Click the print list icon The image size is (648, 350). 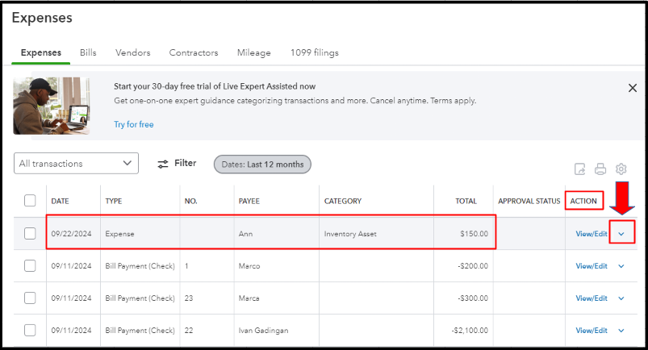click(x=600, y=169)
